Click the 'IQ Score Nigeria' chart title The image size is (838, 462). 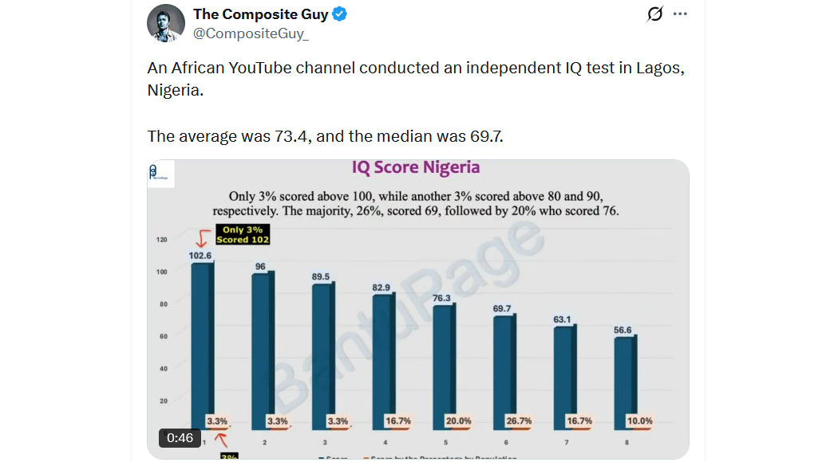tap(416, 168)
